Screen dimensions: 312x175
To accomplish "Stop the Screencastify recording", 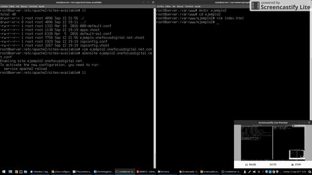I will click(296, 165).
